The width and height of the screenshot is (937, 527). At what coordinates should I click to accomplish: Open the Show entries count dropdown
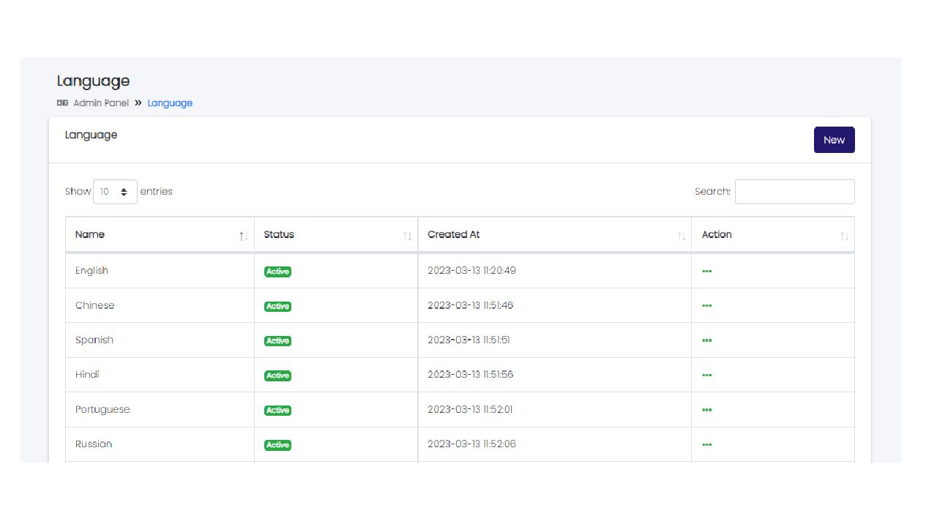pos(115,192)
